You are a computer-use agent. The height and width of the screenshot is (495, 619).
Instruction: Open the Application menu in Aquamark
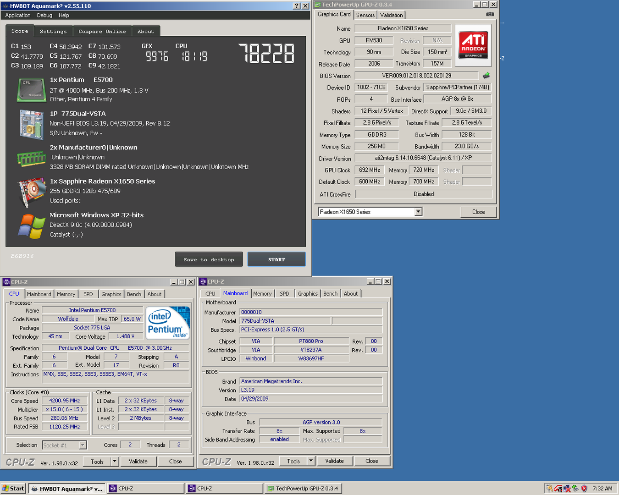(18, 15)
